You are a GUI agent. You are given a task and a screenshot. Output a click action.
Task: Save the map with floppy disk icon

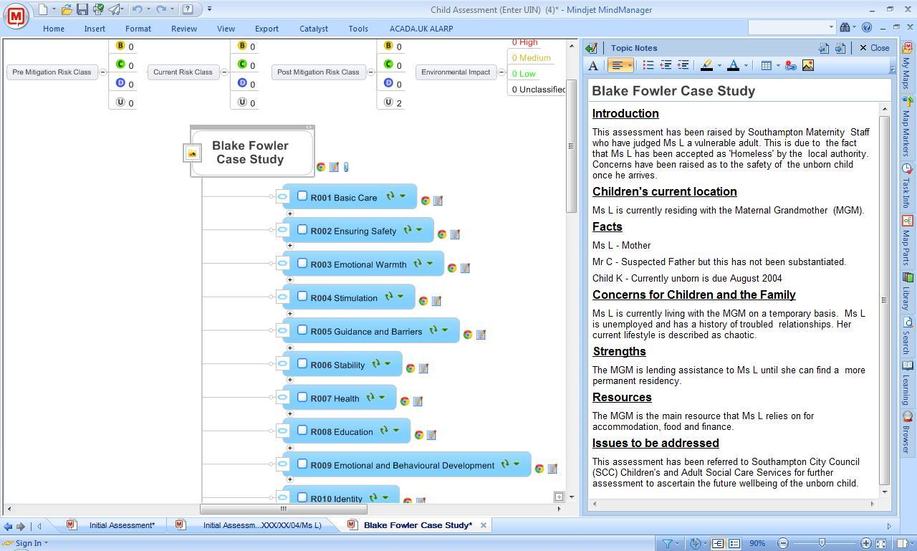click(82, 9)
